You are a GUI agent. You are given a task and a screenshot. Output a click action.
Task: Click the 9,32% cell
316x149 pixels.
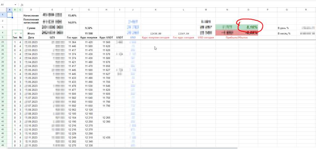pyautogui.click(x=89, y=28)
